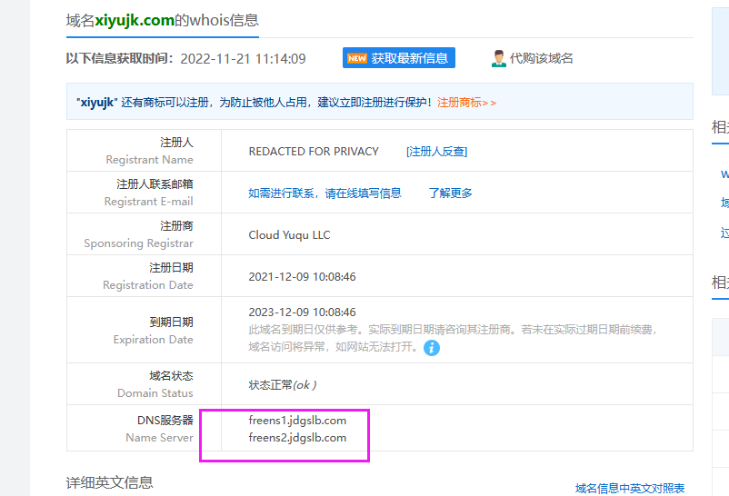The image size is (729, 496).
Task: Open the [注册人反查] reverse lookup link
Action: pos(436,152)
